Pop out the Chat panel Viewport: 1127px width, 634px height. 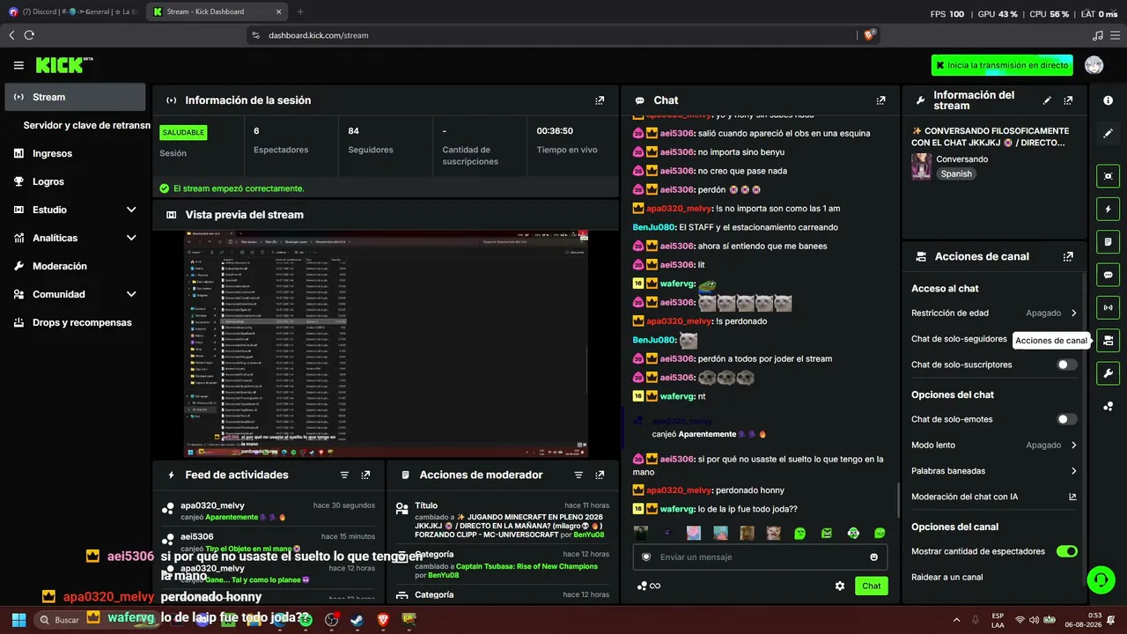(x=880, y=100)
